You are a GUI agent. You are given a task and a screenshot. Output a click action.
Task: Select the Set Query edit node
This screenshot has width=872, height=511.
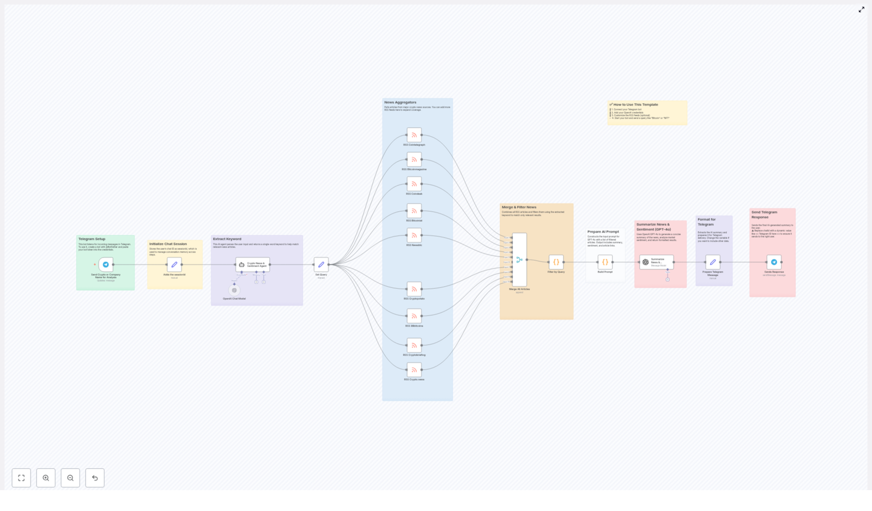(321, 265)
